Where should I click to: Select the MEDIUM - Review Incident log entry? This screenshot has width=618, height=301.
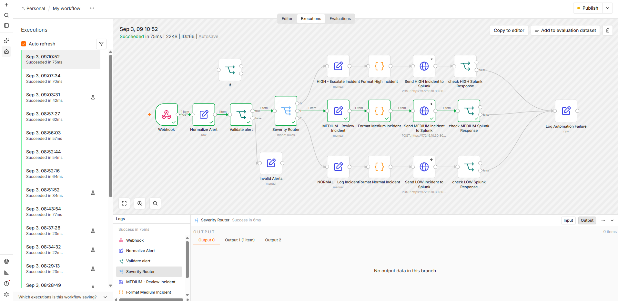pos(149,282)
